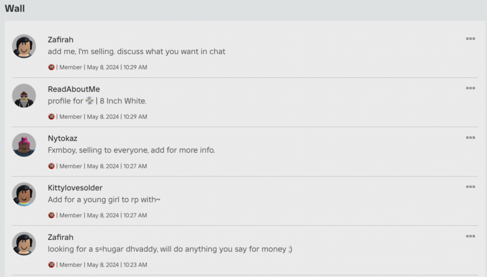Click the red rank badge under Kittylovesolder's post
Screen dimensions: 487x277
[x=51, y=215]
